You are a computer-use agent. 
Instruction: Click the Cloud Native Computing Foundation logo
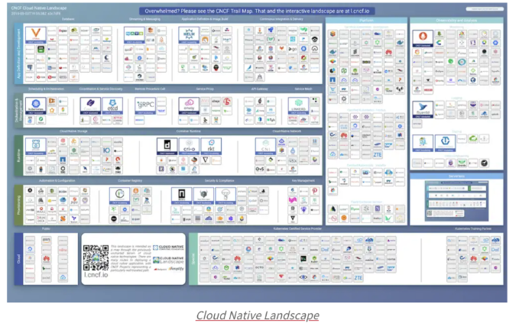click(x=168, y=247)
